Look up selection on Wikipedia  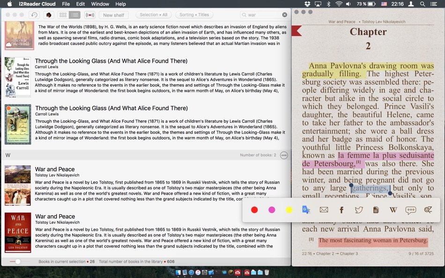click(393, 210)
